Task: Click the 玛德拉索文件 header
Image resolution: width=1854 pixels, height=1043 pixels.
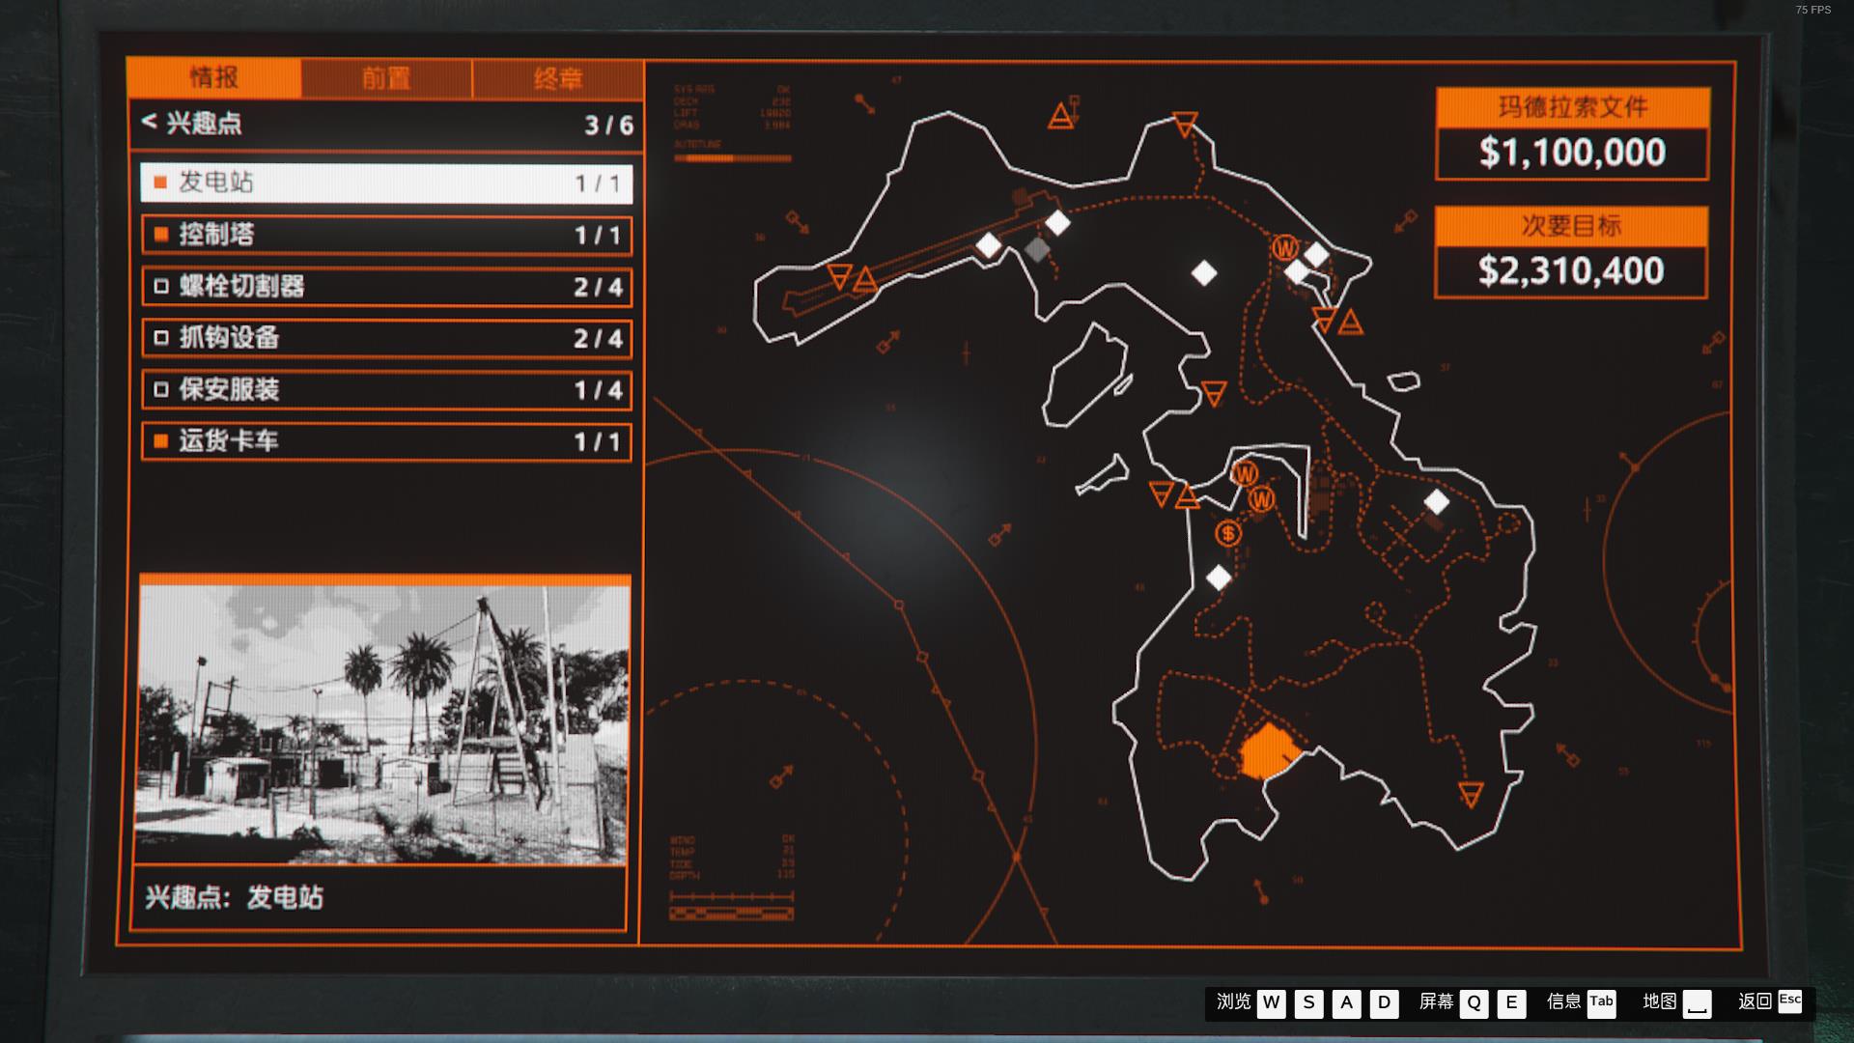Action: (1572, 107)
